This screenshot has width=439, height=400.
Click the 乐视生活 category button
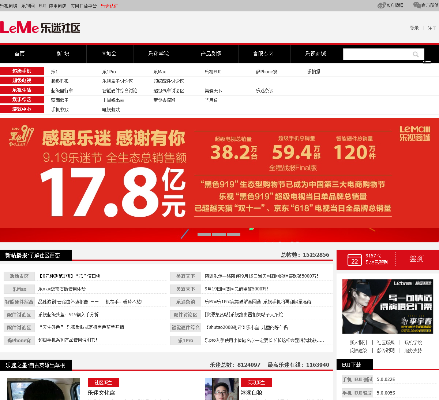click(x=22, y=90)
